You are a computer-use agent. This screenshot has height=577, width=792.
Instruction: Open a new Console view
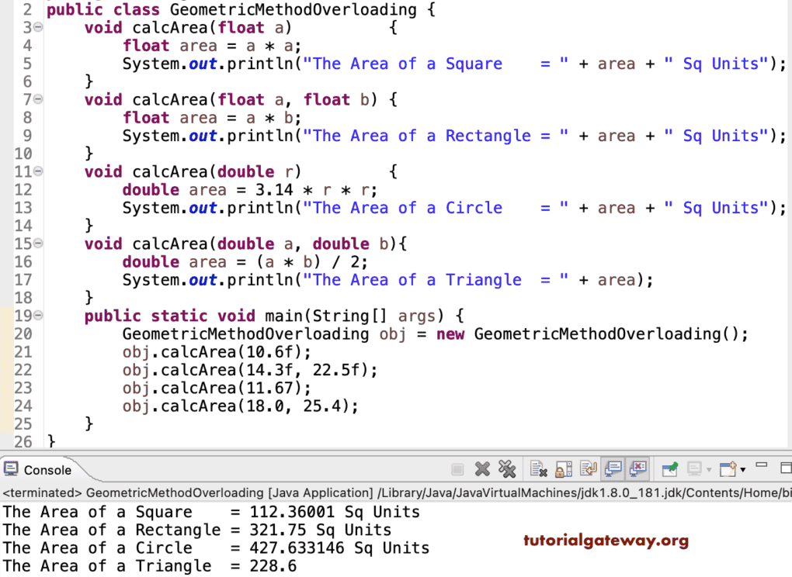tap(728, 469)
